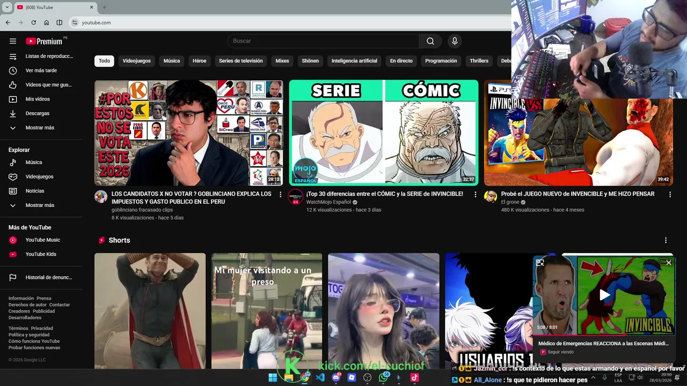The height and width of the screenshot is (386, 687).
Task: Open Short titled Mi mujer visitando a un preso
Action: tap(267, 311)
